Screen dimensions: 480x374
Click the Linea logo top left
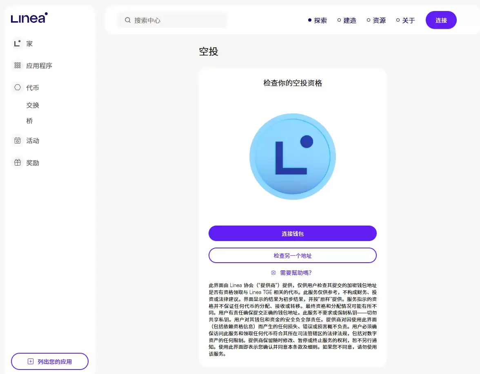point(29,18)
